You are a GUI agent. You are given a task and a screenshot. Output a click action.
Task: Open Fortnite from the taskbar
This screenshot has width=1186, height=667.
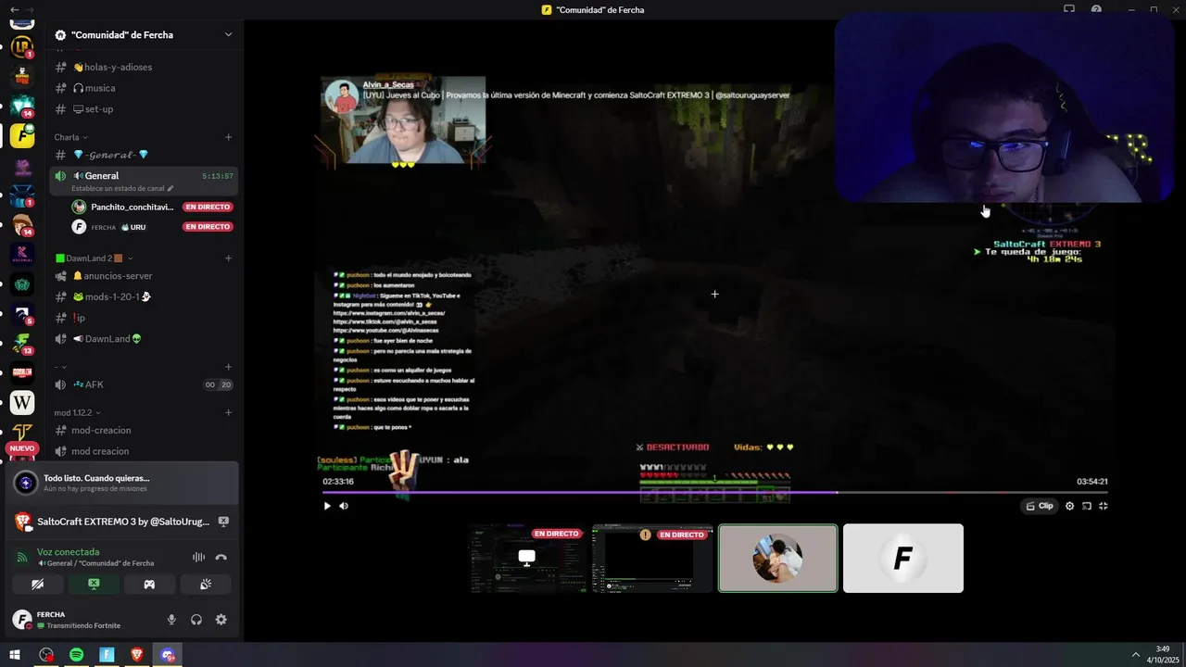(x=107, y=655)
